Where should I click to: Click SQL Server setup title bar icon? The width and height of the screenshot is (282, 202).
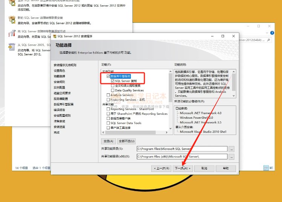pyautogui.click(x=55, y=36)
